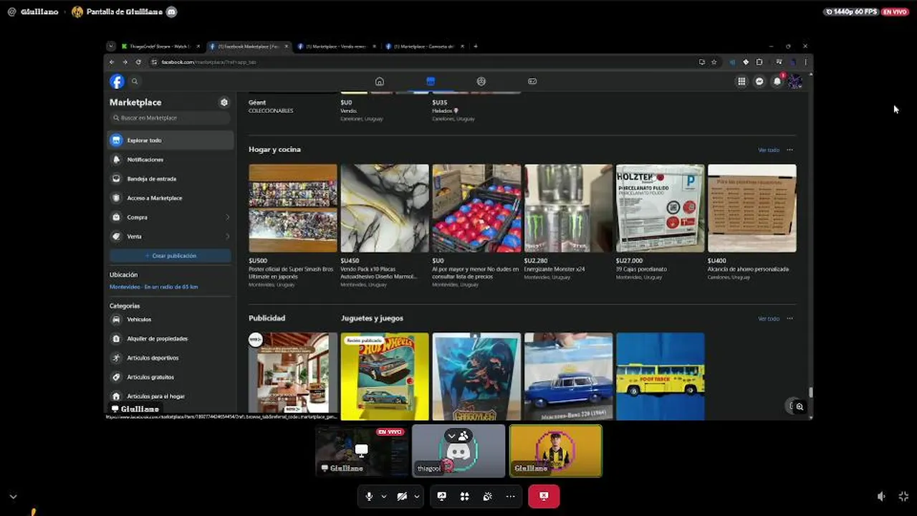The image size is (917, 516).
Task: Switch to the stream watch browser tab
Action: click(161, 47)
